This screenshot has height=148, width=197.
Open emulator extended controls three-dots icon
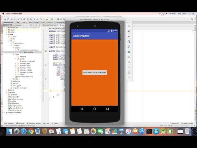[129, 78]
